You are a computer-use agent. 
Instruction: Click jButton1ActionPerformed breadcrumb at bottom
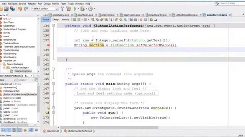[x=80, y=131]
